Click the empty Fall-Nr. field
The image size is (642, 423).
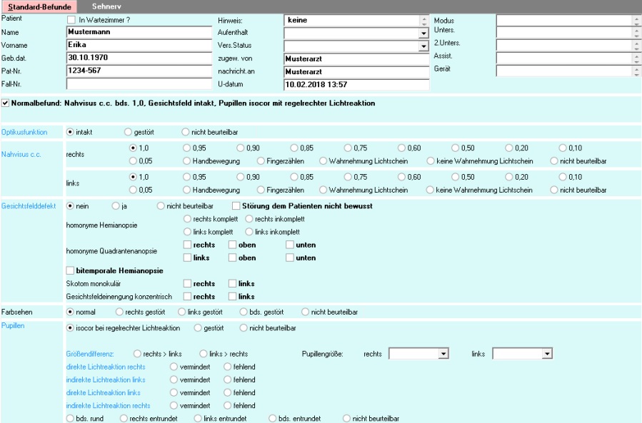tap(139, 84)
